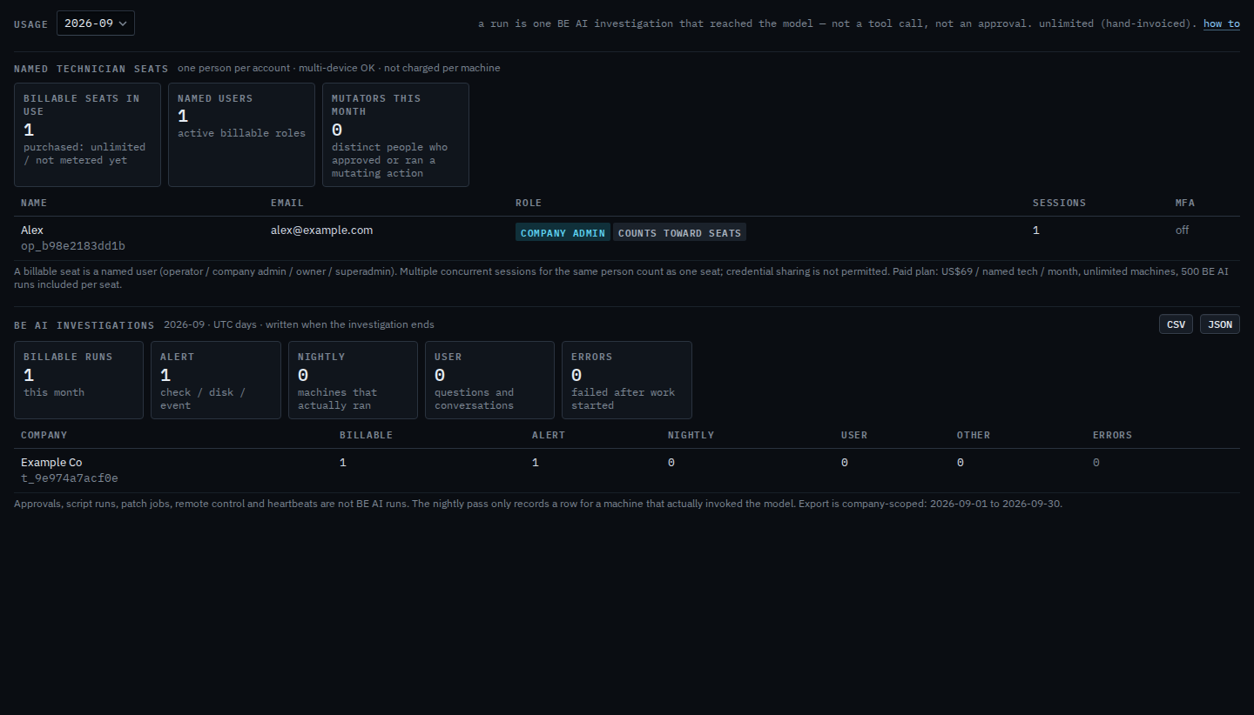
Task: Export investigations as JSON
Action: (x=1220, y=324)
